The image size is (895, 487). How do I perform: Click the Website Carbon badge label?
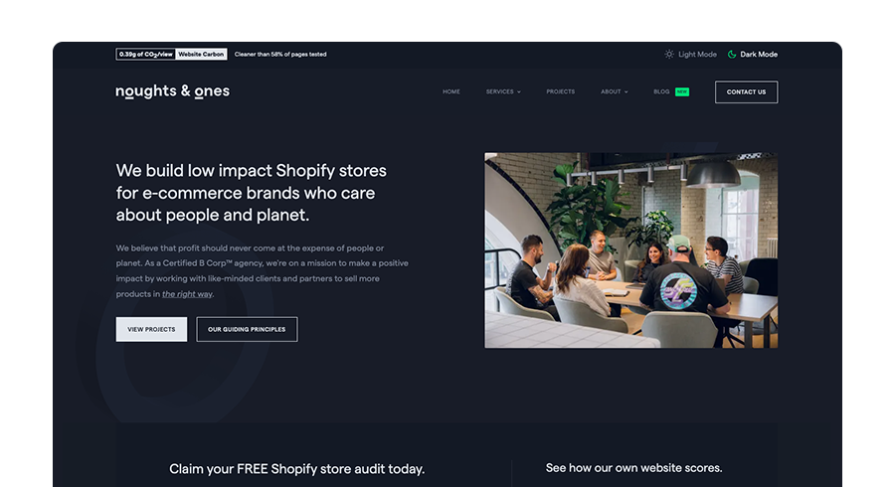(201, 55)
